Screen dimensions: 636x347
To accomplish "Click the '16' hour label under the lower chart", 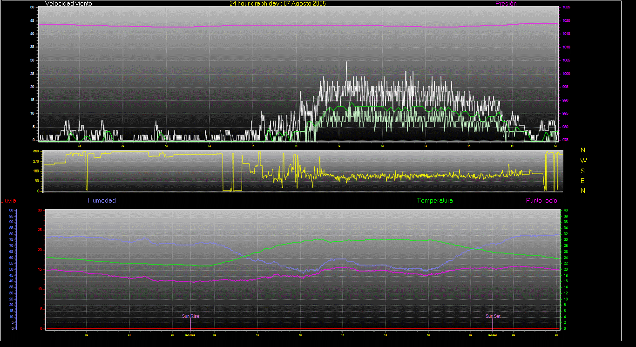I will click(385, 334).
